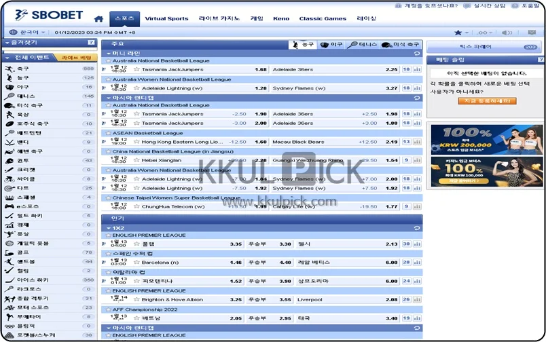Viewport: 546px width, 342px height.
Task: Open live stream icon for Barcelona match
Action: coord(104,263)
